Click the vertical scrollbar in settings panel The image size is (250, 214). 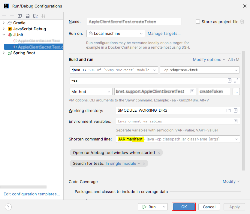pos(243,111)
